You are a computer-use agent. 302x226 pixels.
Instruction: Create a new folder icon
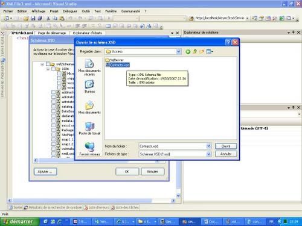click(x=202, y=51)
